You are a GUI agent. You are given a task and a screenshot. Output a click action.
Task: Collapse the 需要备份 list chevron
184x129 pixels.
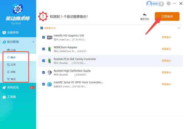(x=179, y=28)
